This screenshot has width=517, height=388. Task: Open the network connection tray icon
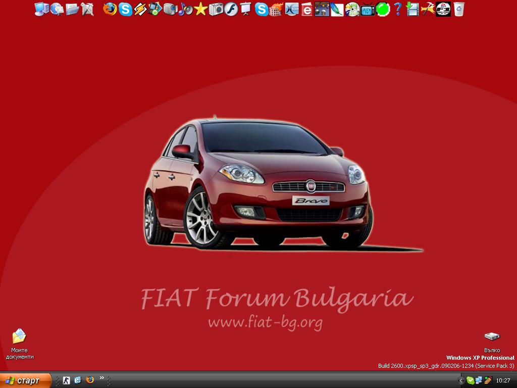click(479, 380)
